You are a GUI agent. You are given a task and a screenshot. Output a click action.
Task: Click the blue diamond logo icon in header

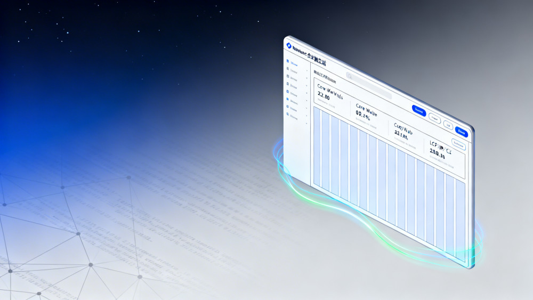(x=289, y=45)
